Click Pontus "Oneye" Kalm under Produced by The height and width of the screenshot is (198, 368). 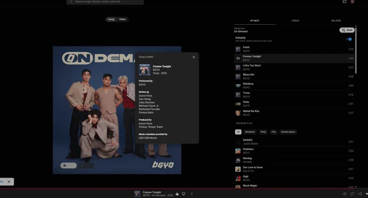coord(150,127)
